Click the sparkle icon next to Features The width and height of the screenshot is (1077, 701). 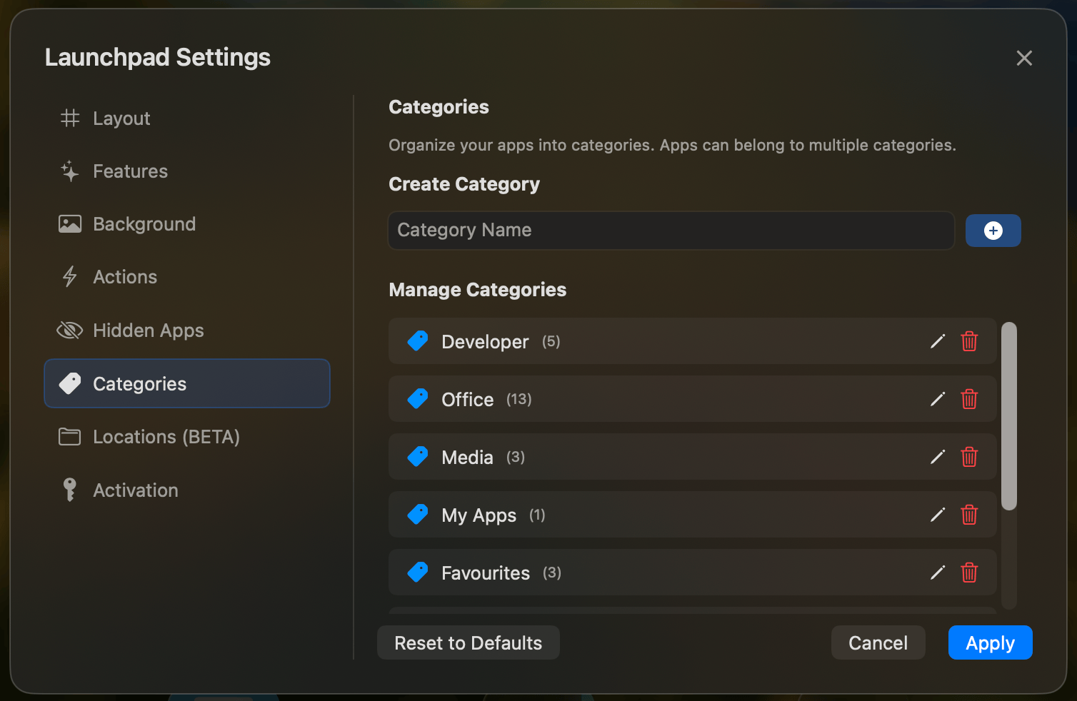[x=69, y=171]
